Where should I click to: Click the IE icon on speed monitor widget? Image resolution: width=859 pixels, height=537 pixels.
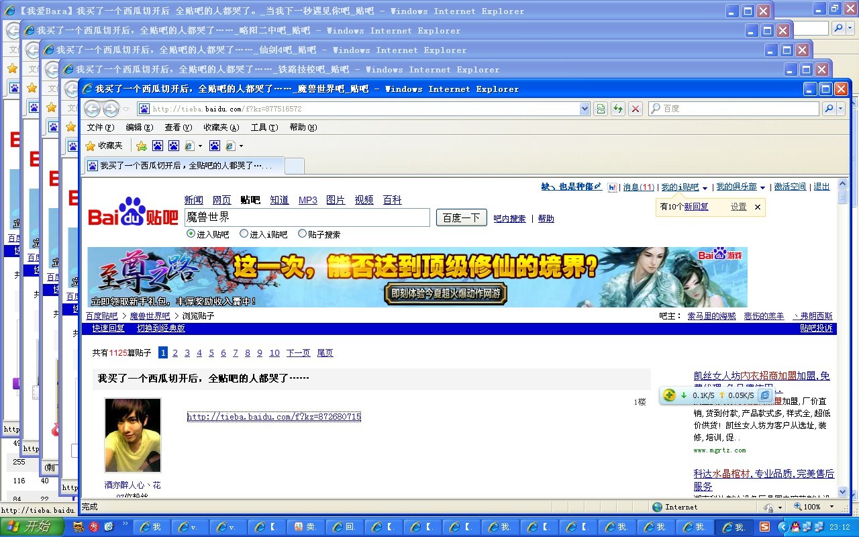click(764, 395)
